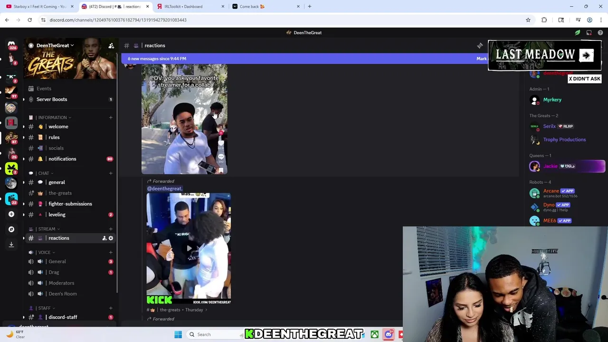Open the leveling channel
The image size is (608, 342).
pos(71,215)
